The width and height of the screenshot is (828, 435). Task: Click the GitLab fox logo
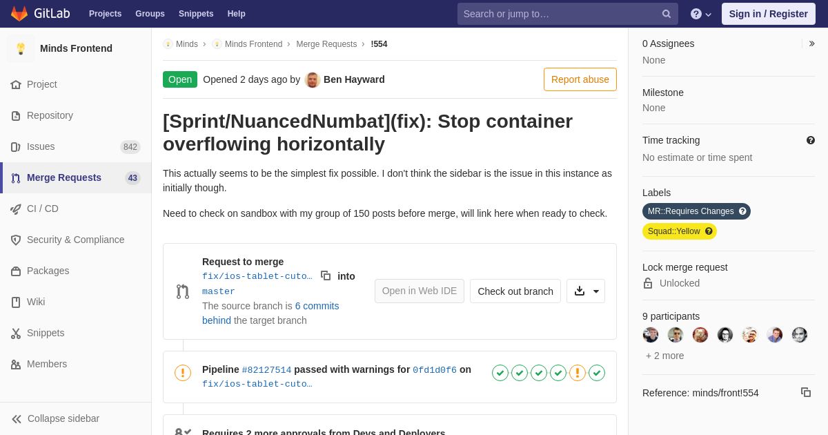[19, 14]
